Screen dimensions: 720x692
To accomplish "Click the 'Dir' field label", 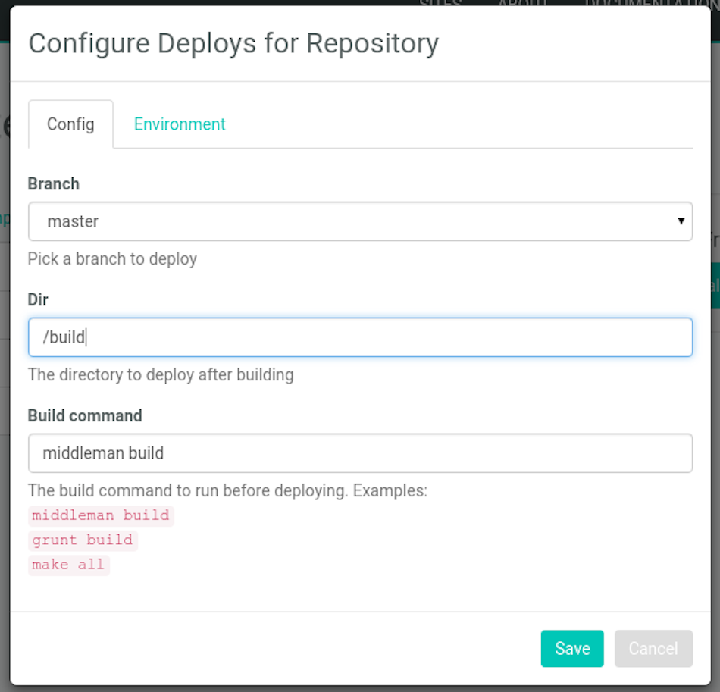I will click(38, 300).
